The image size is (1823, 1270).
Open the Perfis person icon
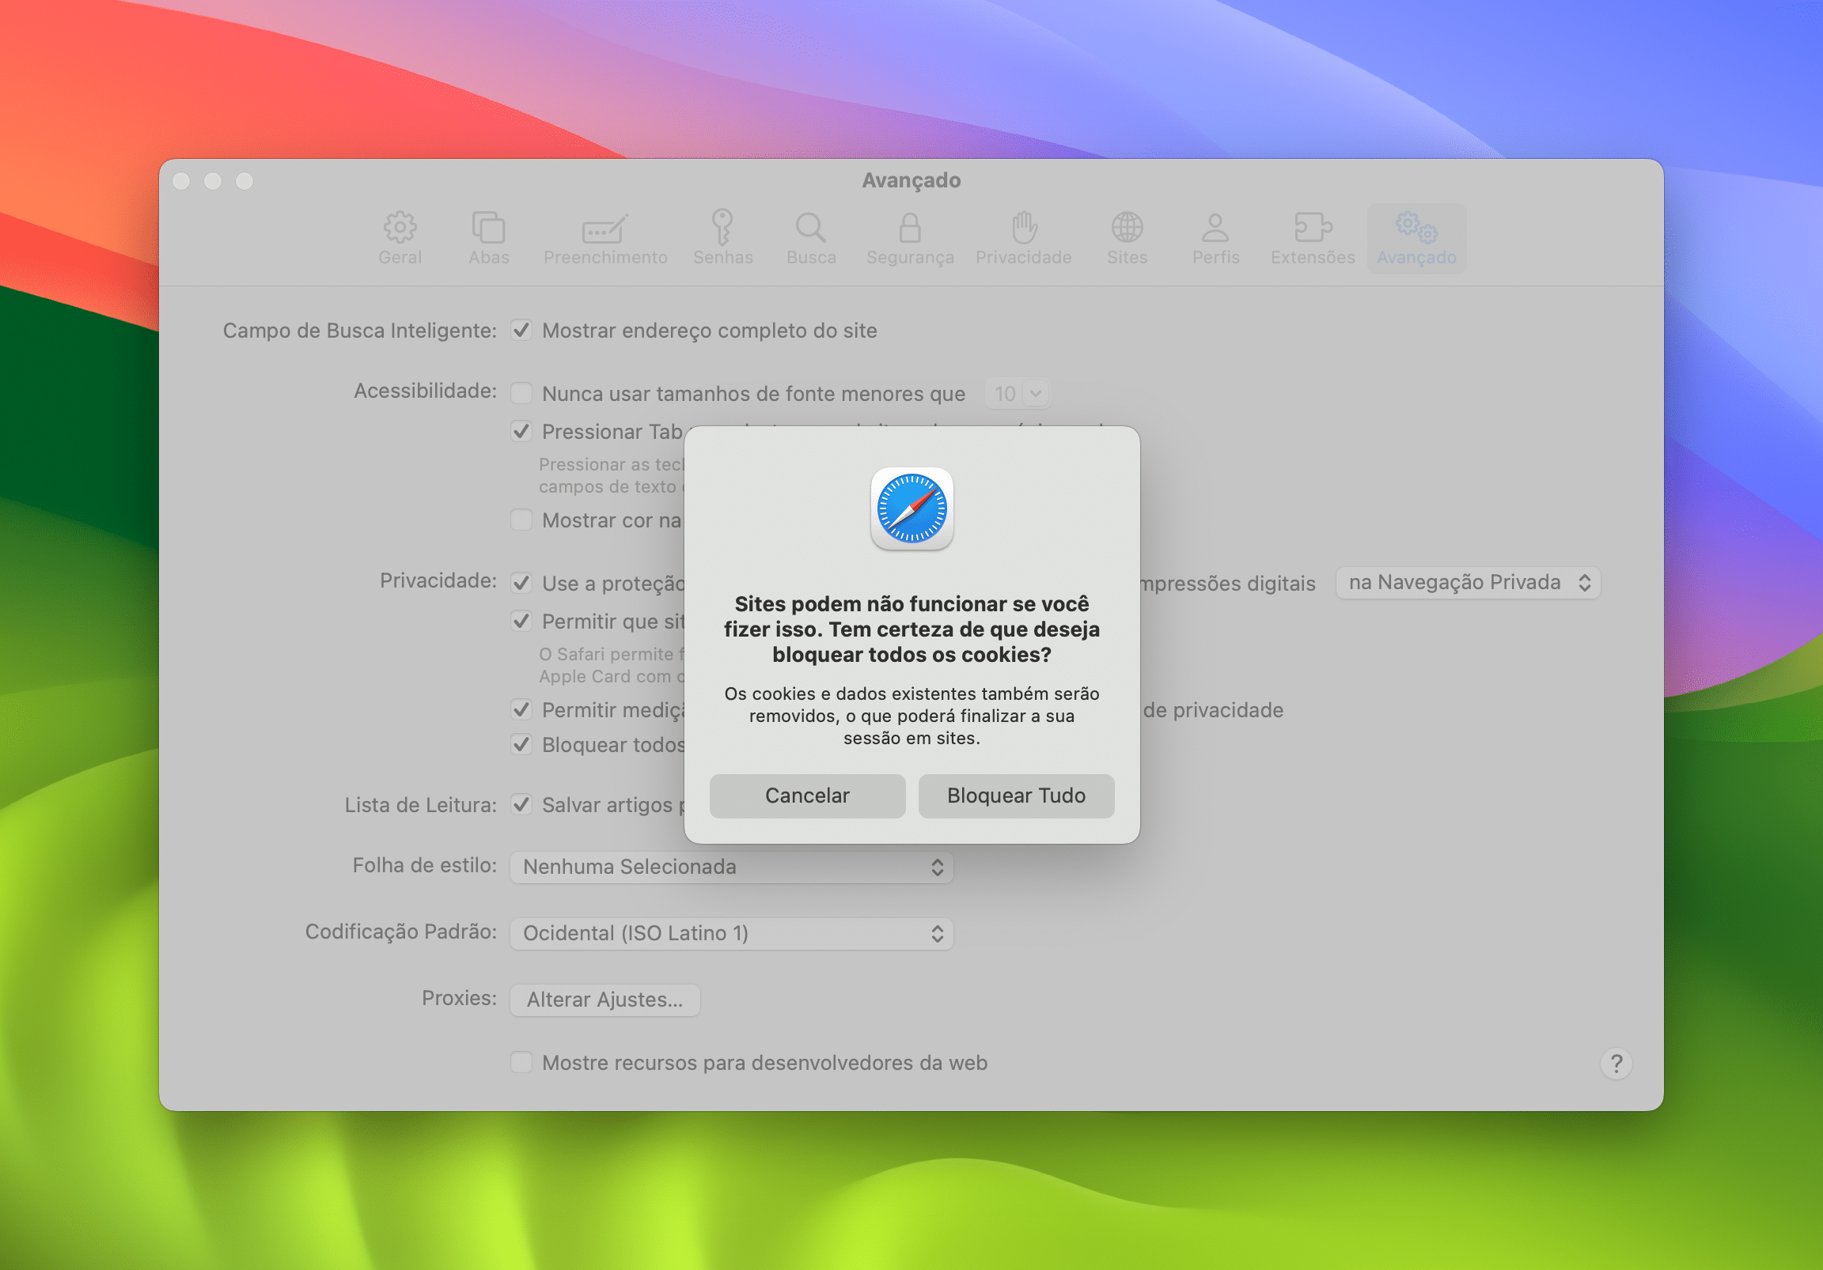tap(1215, 227)
